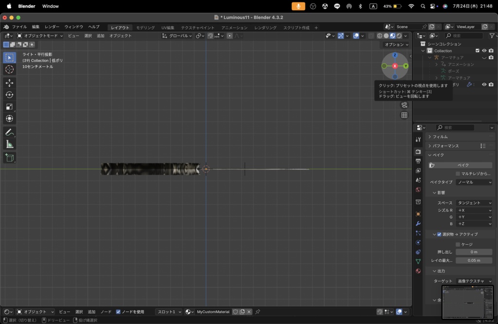The width and height of the screenshot is (498, 324).
Task: Click the orthographic grid view toggle icon
Action: tap(404, 115)
